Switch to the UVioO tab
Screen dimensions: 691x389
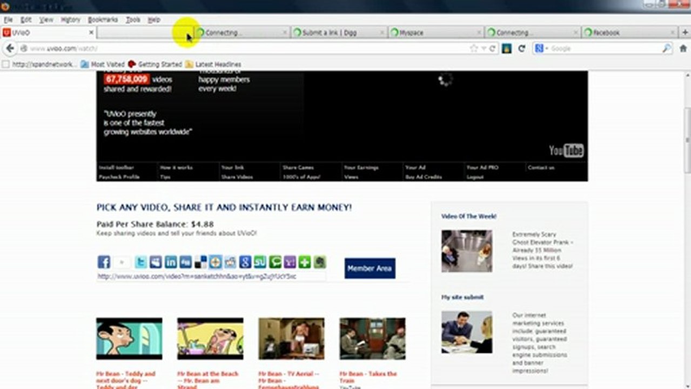click(x=48, y=32)
